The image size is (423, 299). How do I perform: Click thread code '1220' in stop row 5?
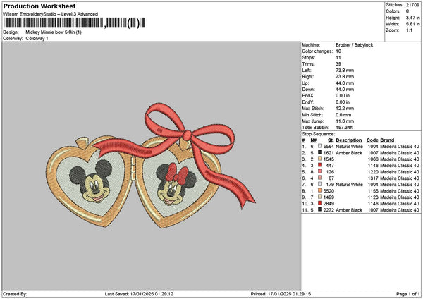click(373, 172)
